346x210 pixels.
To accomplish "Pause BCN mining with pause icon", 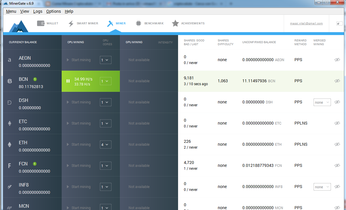I will click(x=68, y=81).
